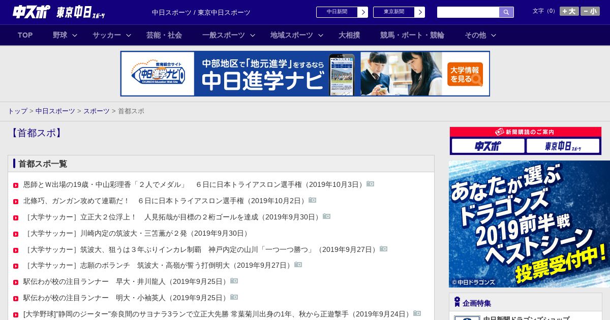The height and width of the screenshot is (320, 610).
Task: Go to トップ breadcrumb link
Action: tap(17, 111)
